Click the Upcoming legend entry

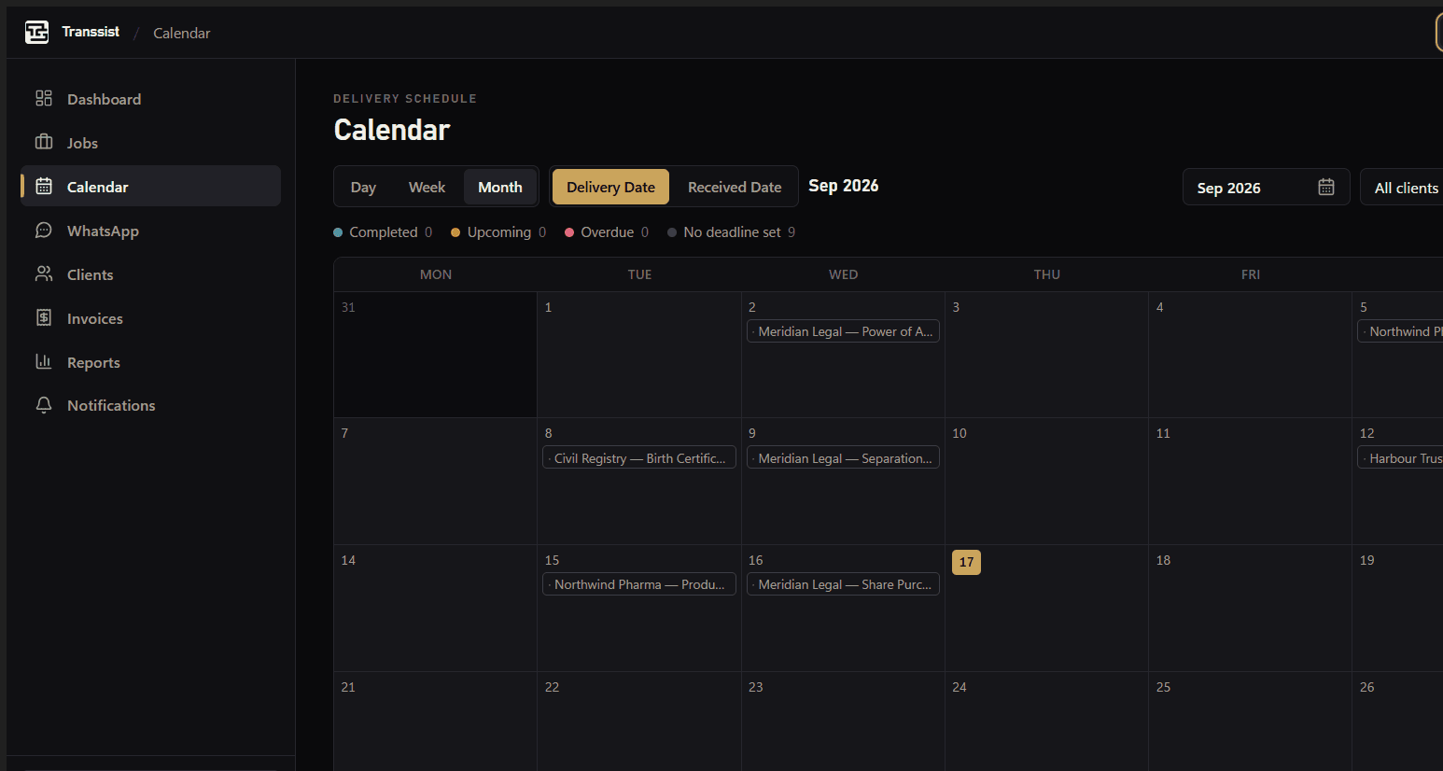(x=498, y=232)
